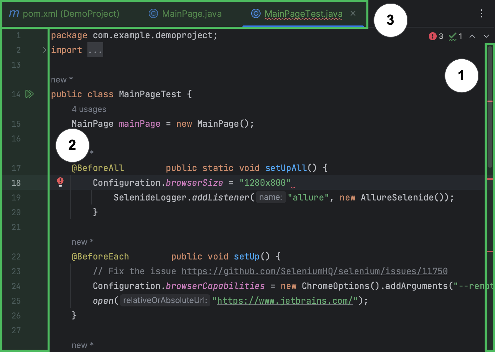Select line number 18 in the gutter

tap(16, 182)
